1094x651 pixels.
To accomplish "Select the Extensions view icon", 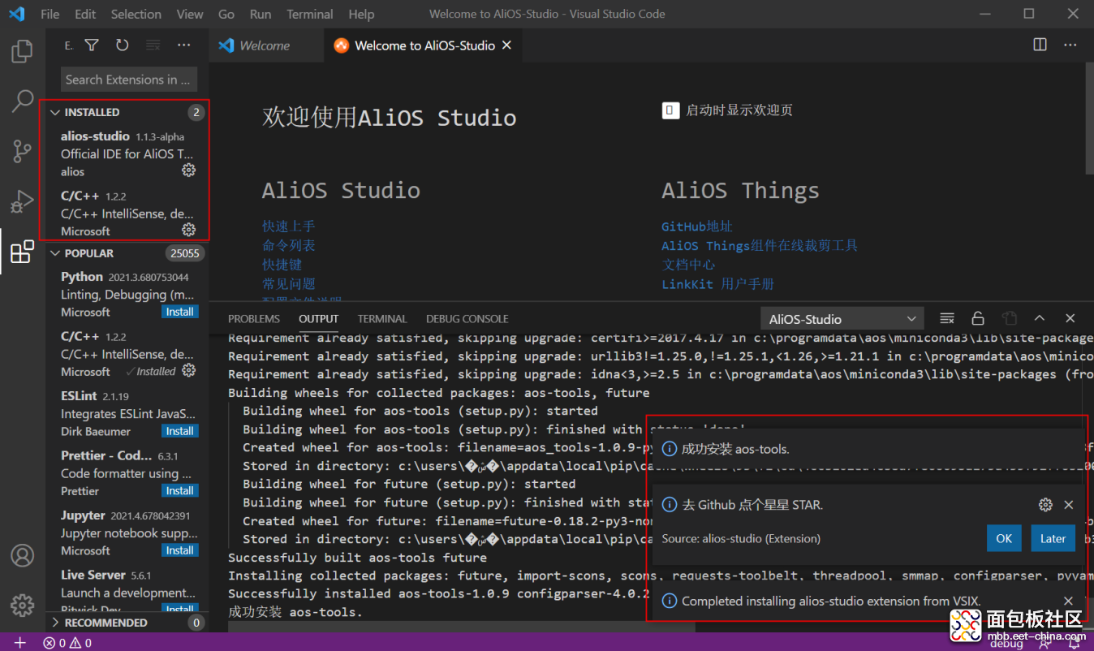I will (22, 252).
